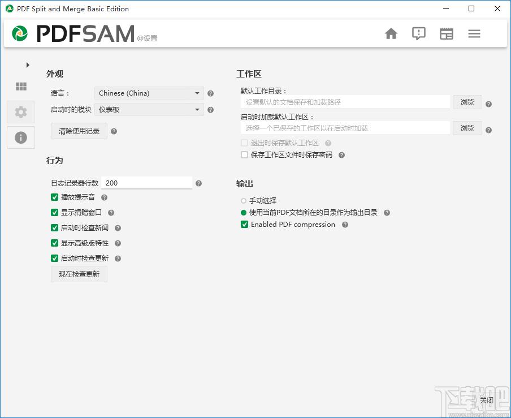The width and height of the screenshot is (511, 418).
Task: Click the PDFsam logo icon in header
Action: coord(20,33)
